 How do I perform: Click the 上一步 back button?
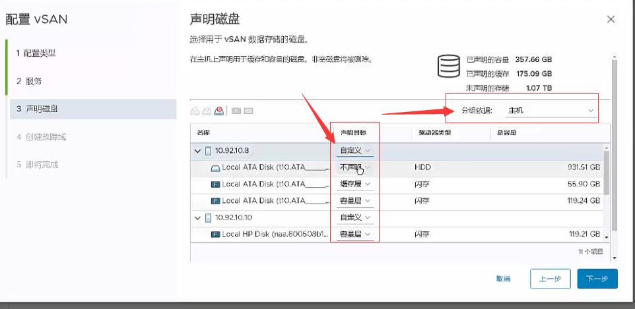pyautogui.click(x=551, y=279)
